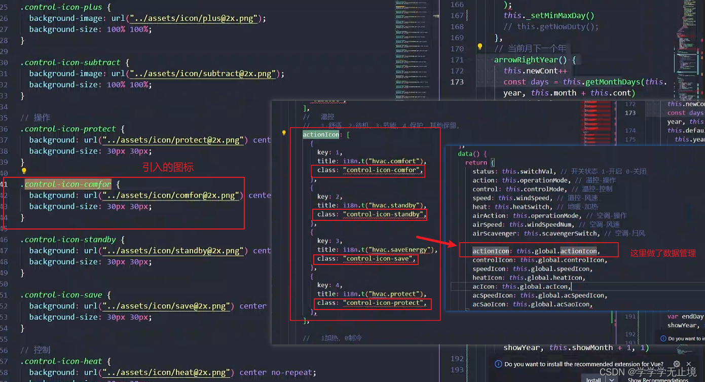Open the dropdown arrow beside Install
This screenshot has height=382, width=705.
point(612,379)
